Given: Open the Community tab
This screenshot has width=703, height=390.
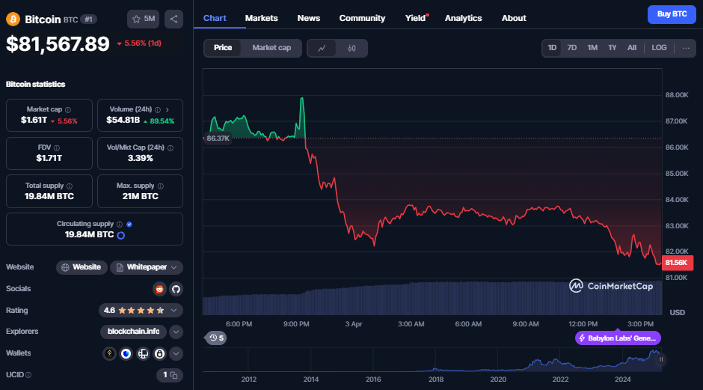Looking at the screenshot, I should click(362, 19).
